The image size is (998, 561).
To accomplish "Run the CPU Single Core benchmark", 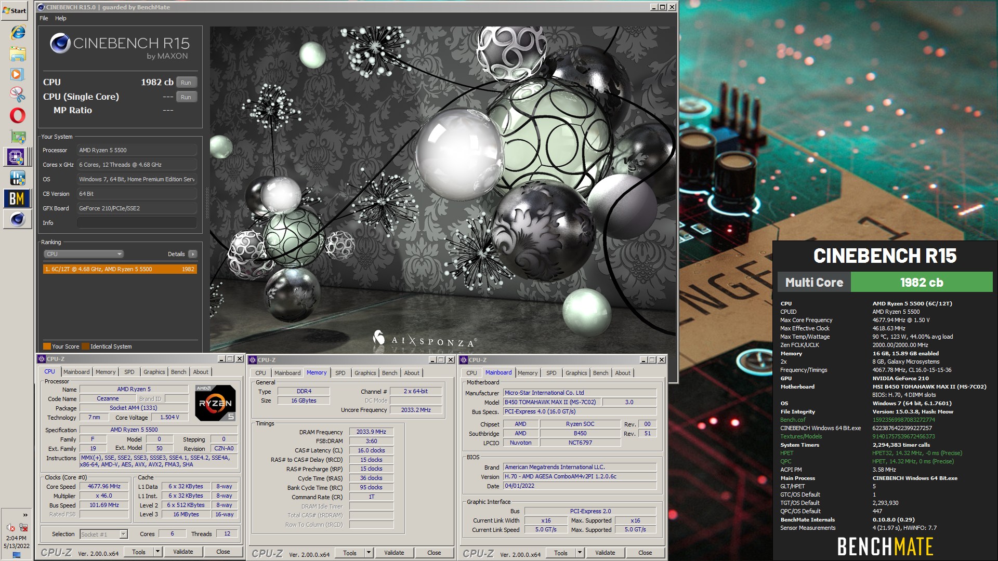I will 186,97.
